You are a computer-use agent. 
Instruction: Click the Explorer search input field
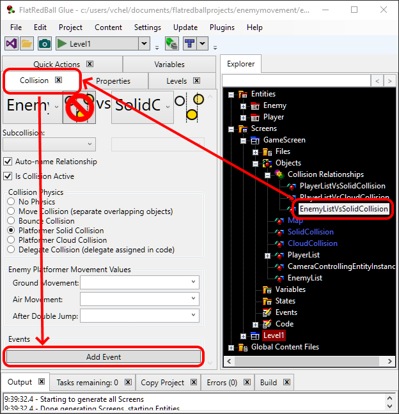[x=295, y=80]
